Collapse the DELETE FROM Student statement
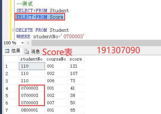 [x=14, y=30]
